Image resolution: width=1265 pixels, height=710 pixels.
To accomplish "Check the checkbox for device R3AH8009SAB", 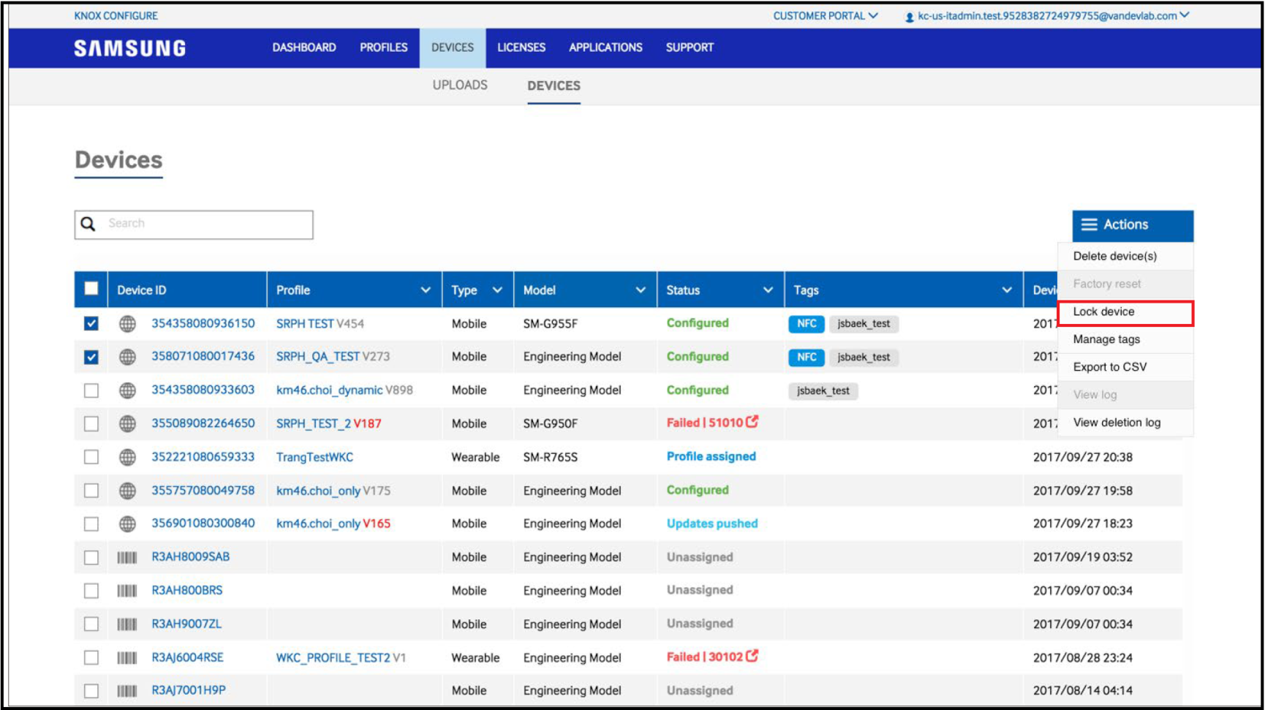I will pos(91,558).
